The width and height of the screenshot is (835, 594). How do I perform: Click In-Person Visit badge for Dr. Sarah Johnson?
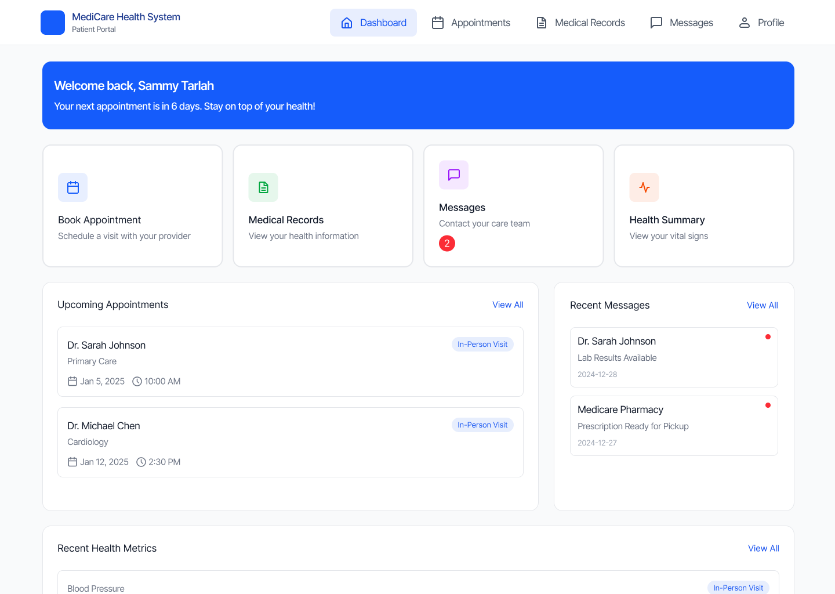(482, 345)
